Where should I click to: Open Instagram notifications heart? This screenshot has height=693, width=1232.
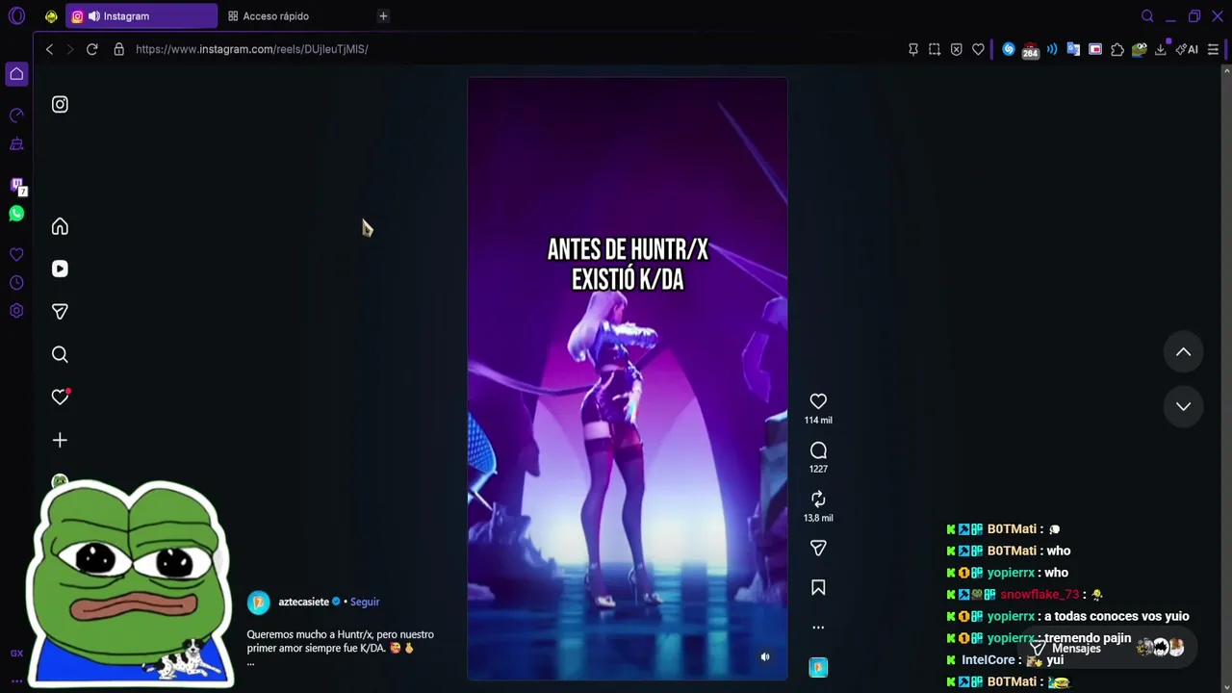pos(60,397)
